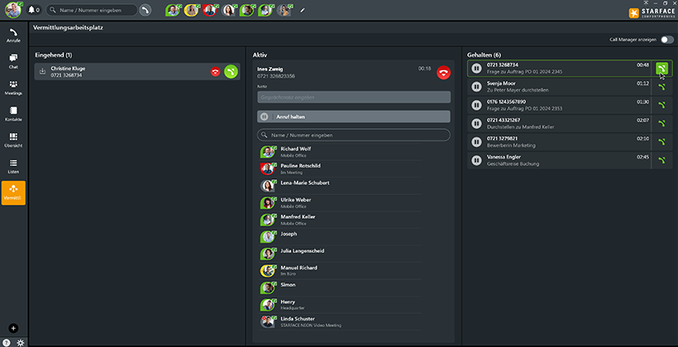This screenshot has height=347, width=678.
Task: Open own profile avatar status menu
Action: [13, 10]
